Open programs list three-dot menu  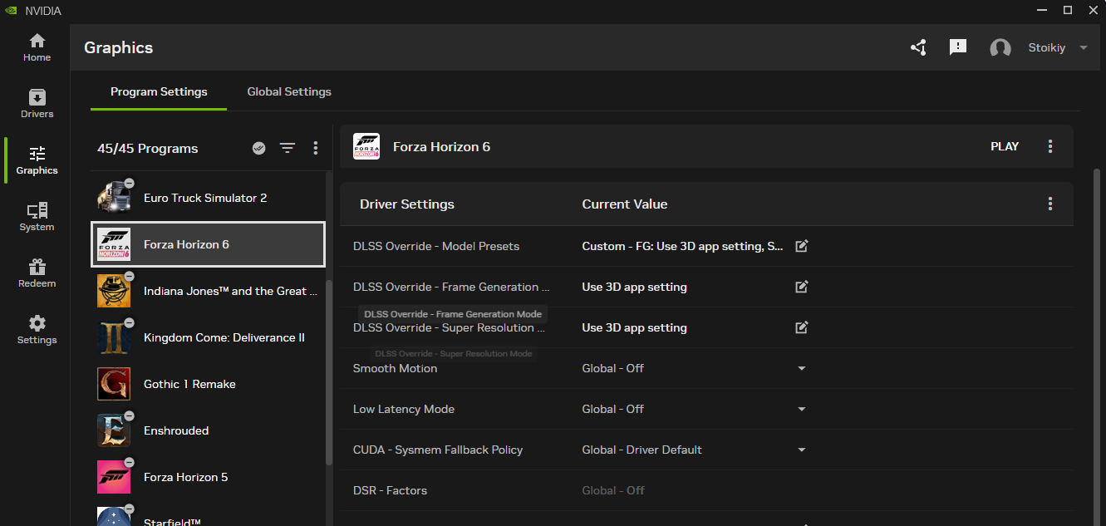point(316,148)
